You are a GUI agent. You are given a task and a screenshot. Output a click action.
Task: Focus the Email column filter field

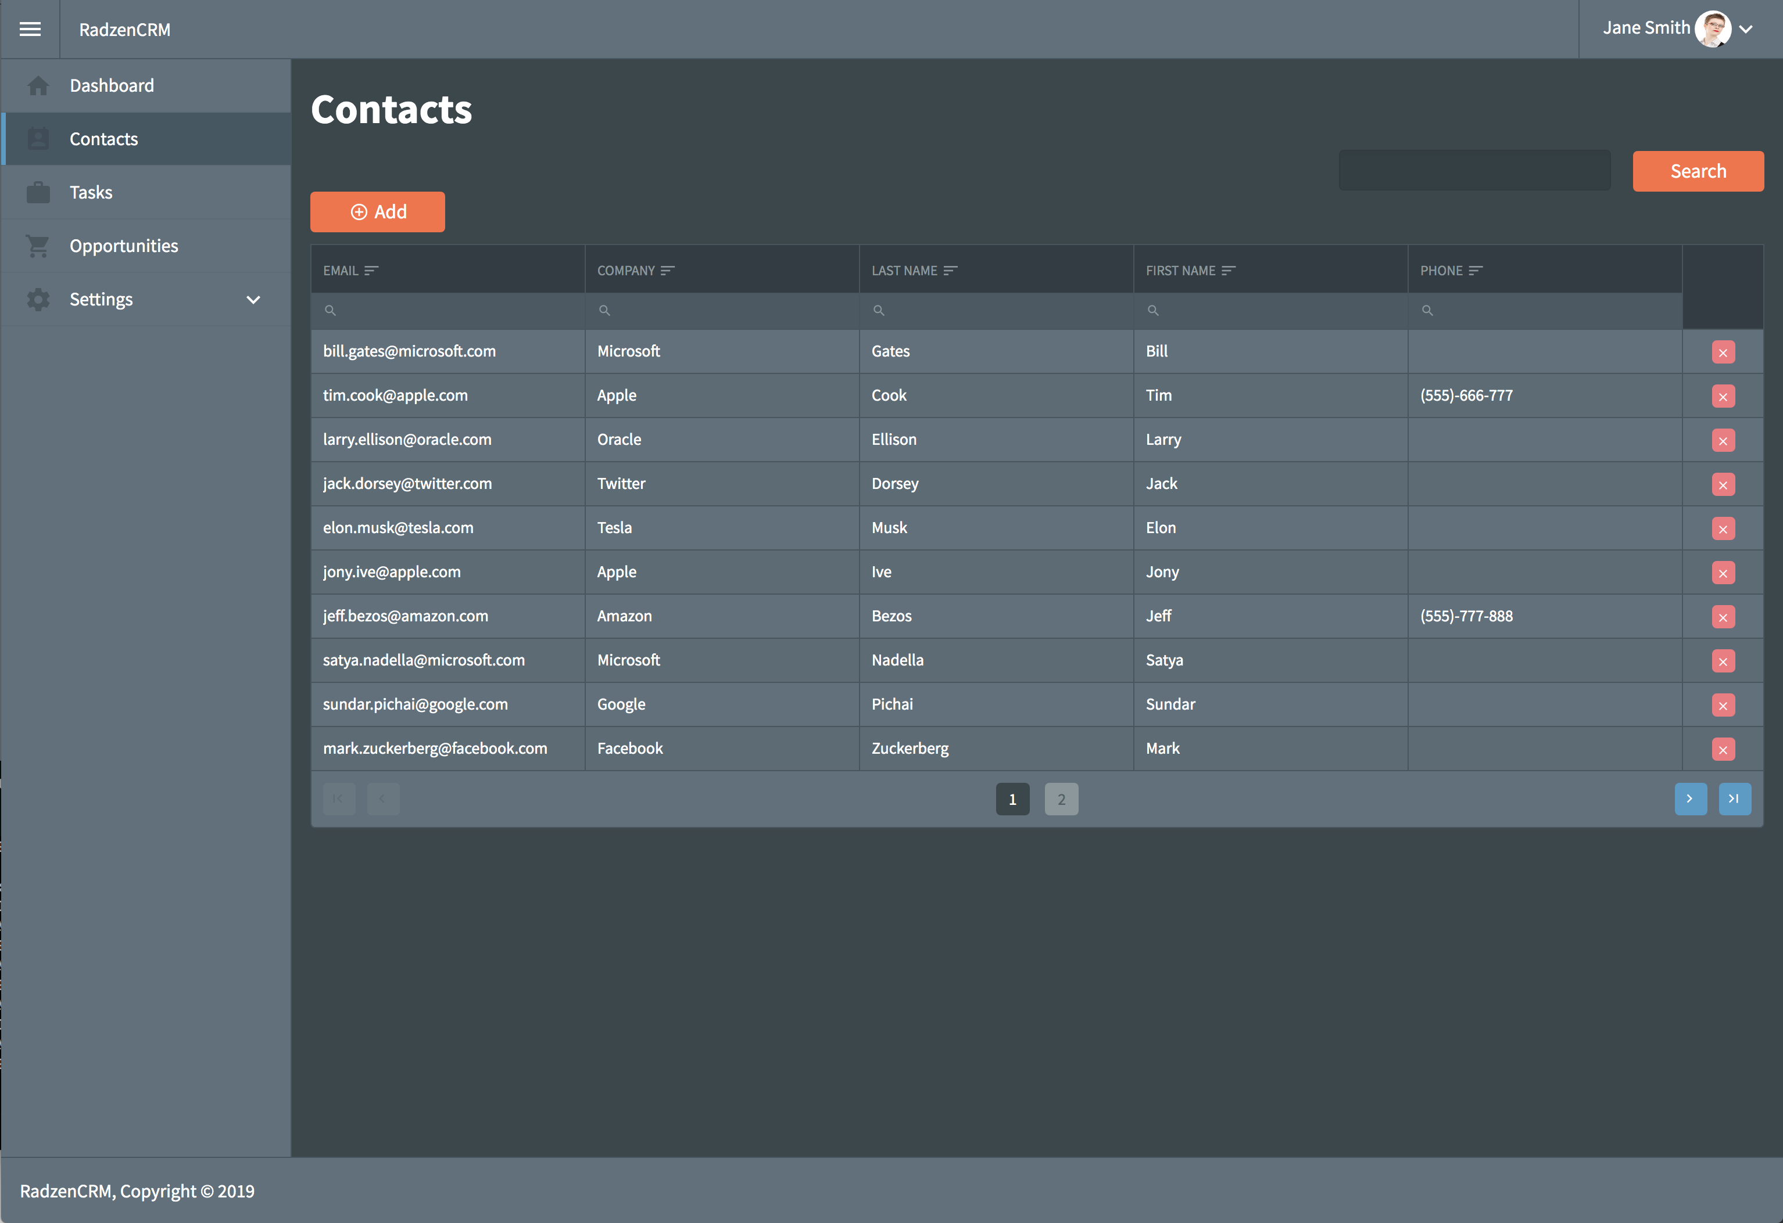point(448,311)
